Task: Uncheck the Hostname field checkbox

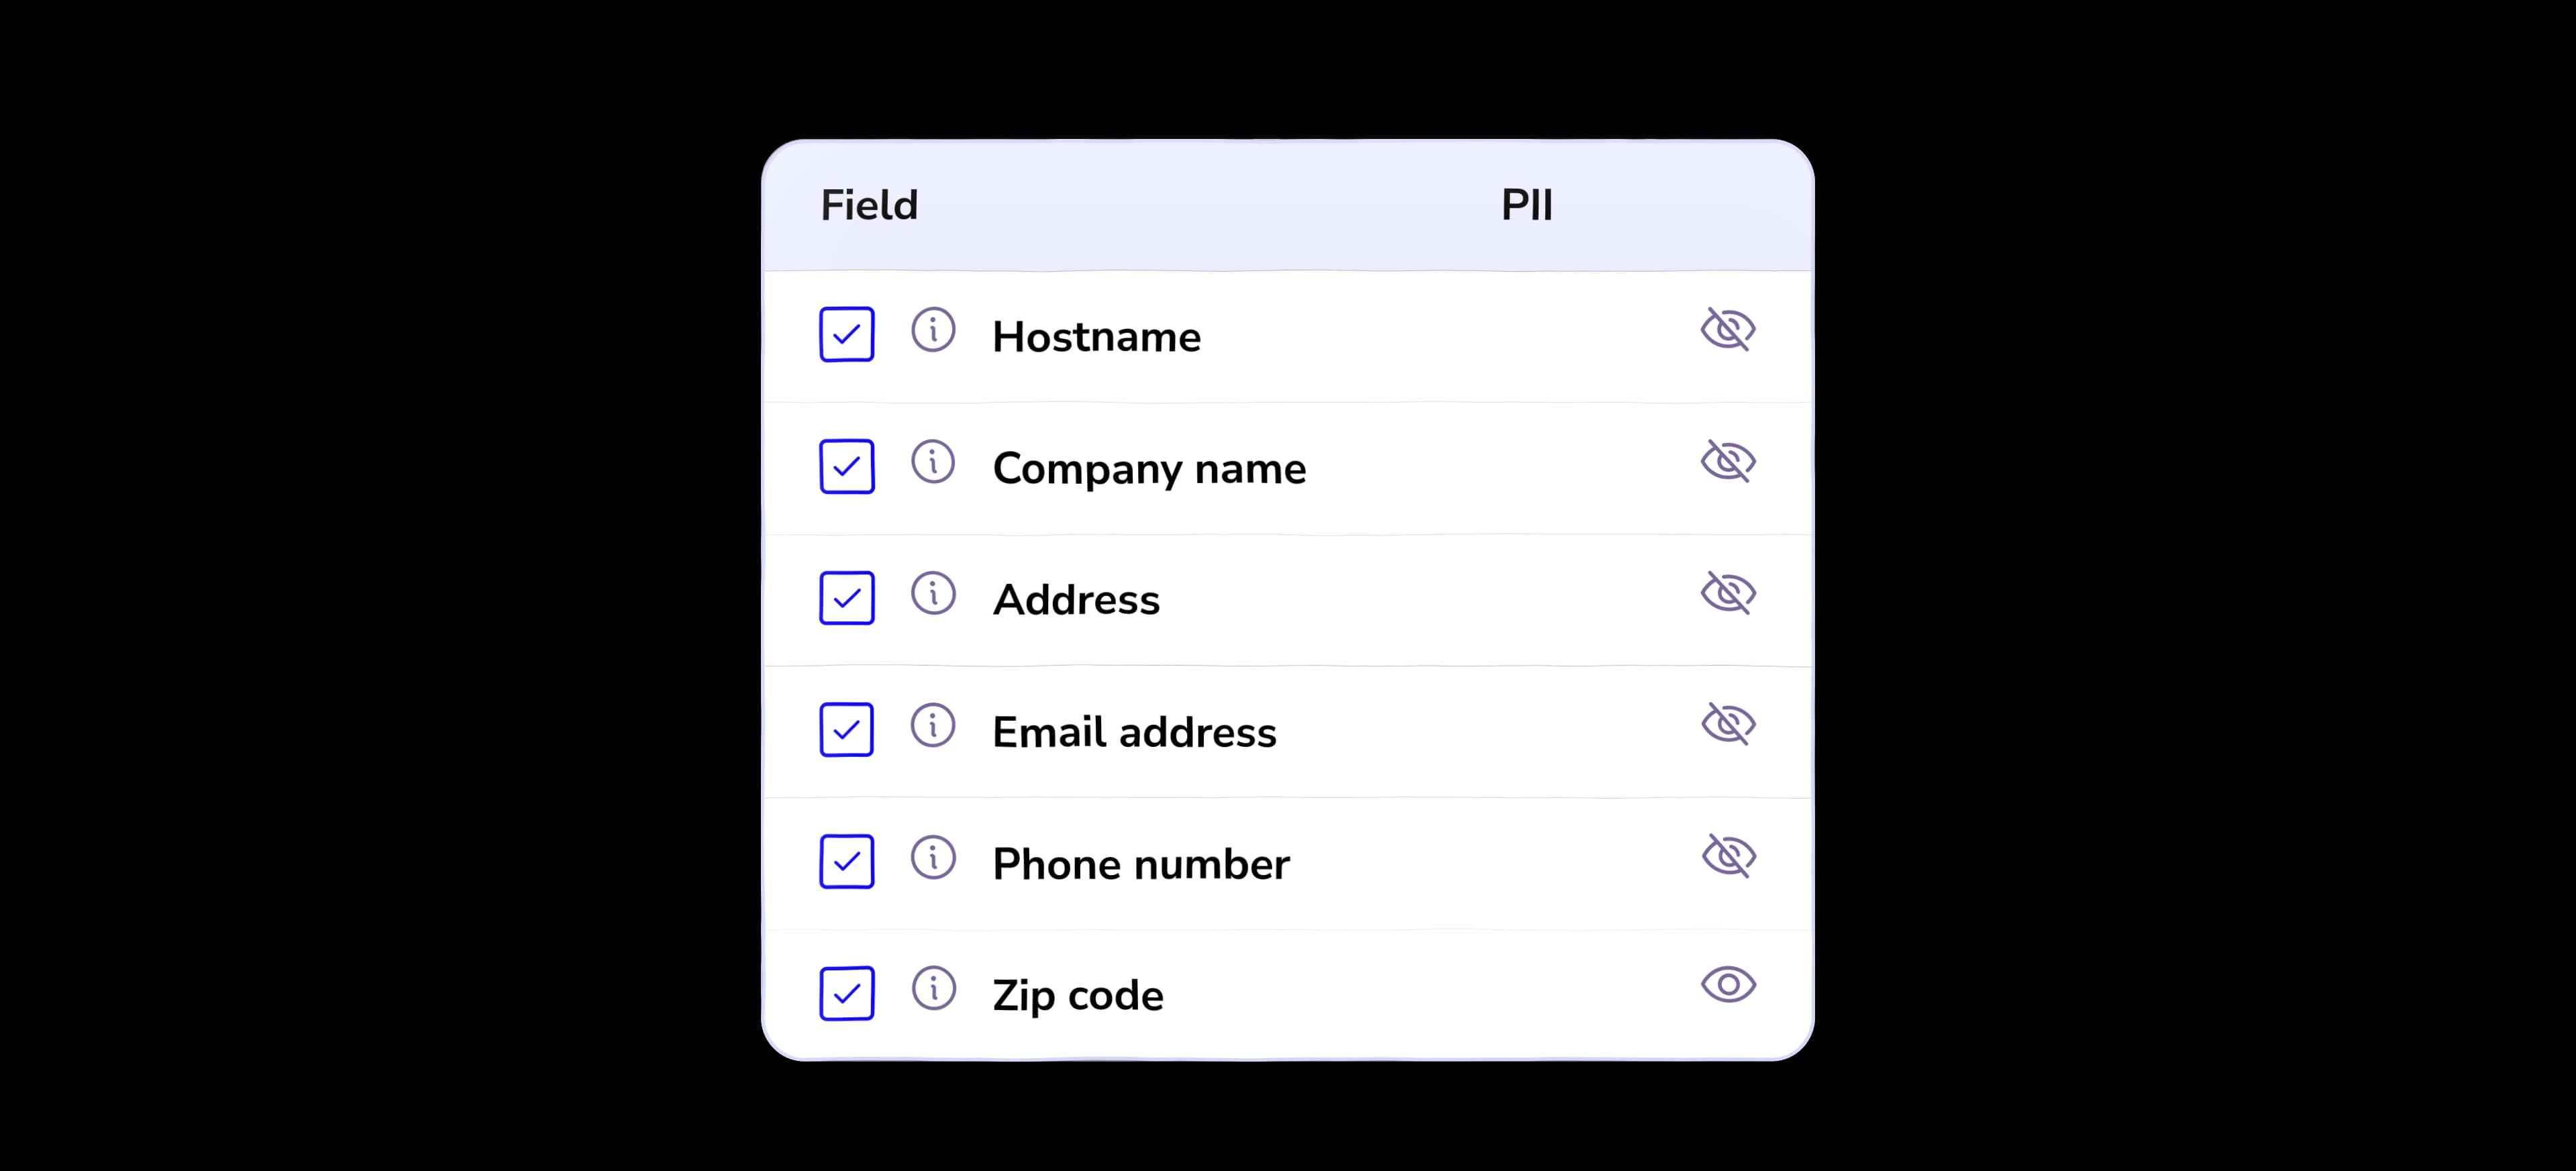Action: tap(847, 333)
